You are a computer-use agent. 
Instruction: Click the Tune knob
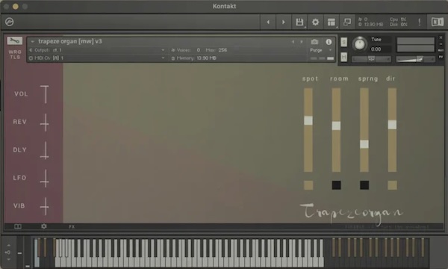(x=359, y=44)
